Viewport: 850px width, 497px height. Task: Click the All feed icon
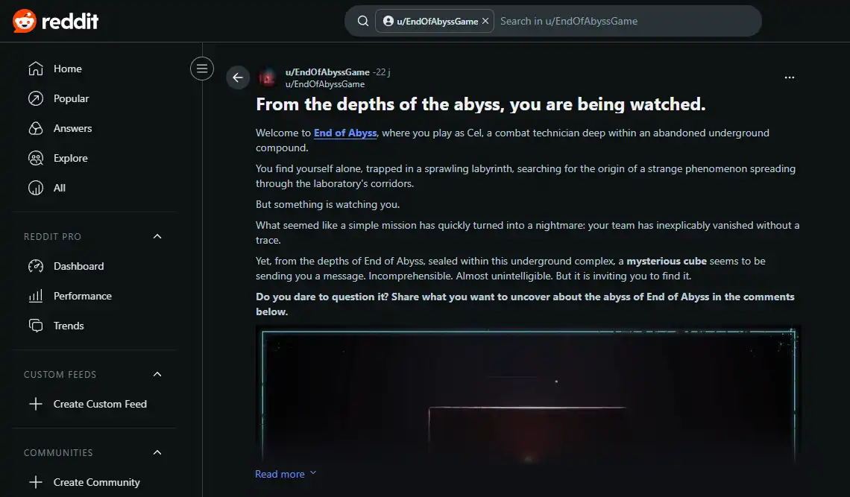click(36, 188)
